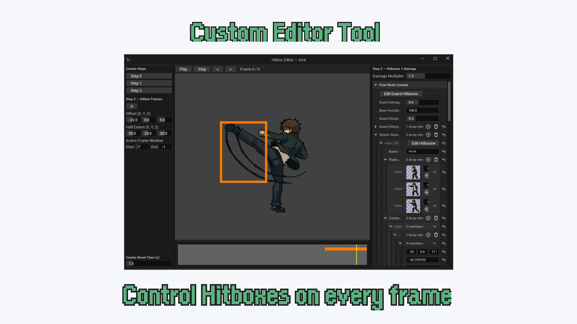Select combo Step 1
This screenshot has width=577, height=324.
click(x=149, y=83)
